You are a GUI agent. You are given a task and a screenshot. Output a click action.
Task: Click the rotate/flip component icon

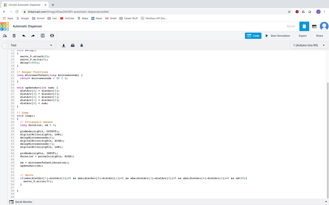[5, 36]
